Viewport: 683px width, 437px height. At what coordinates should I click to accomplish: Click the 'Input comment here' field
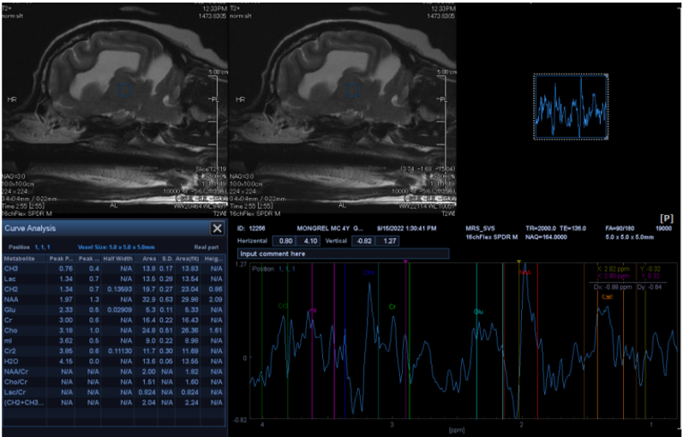343,254
